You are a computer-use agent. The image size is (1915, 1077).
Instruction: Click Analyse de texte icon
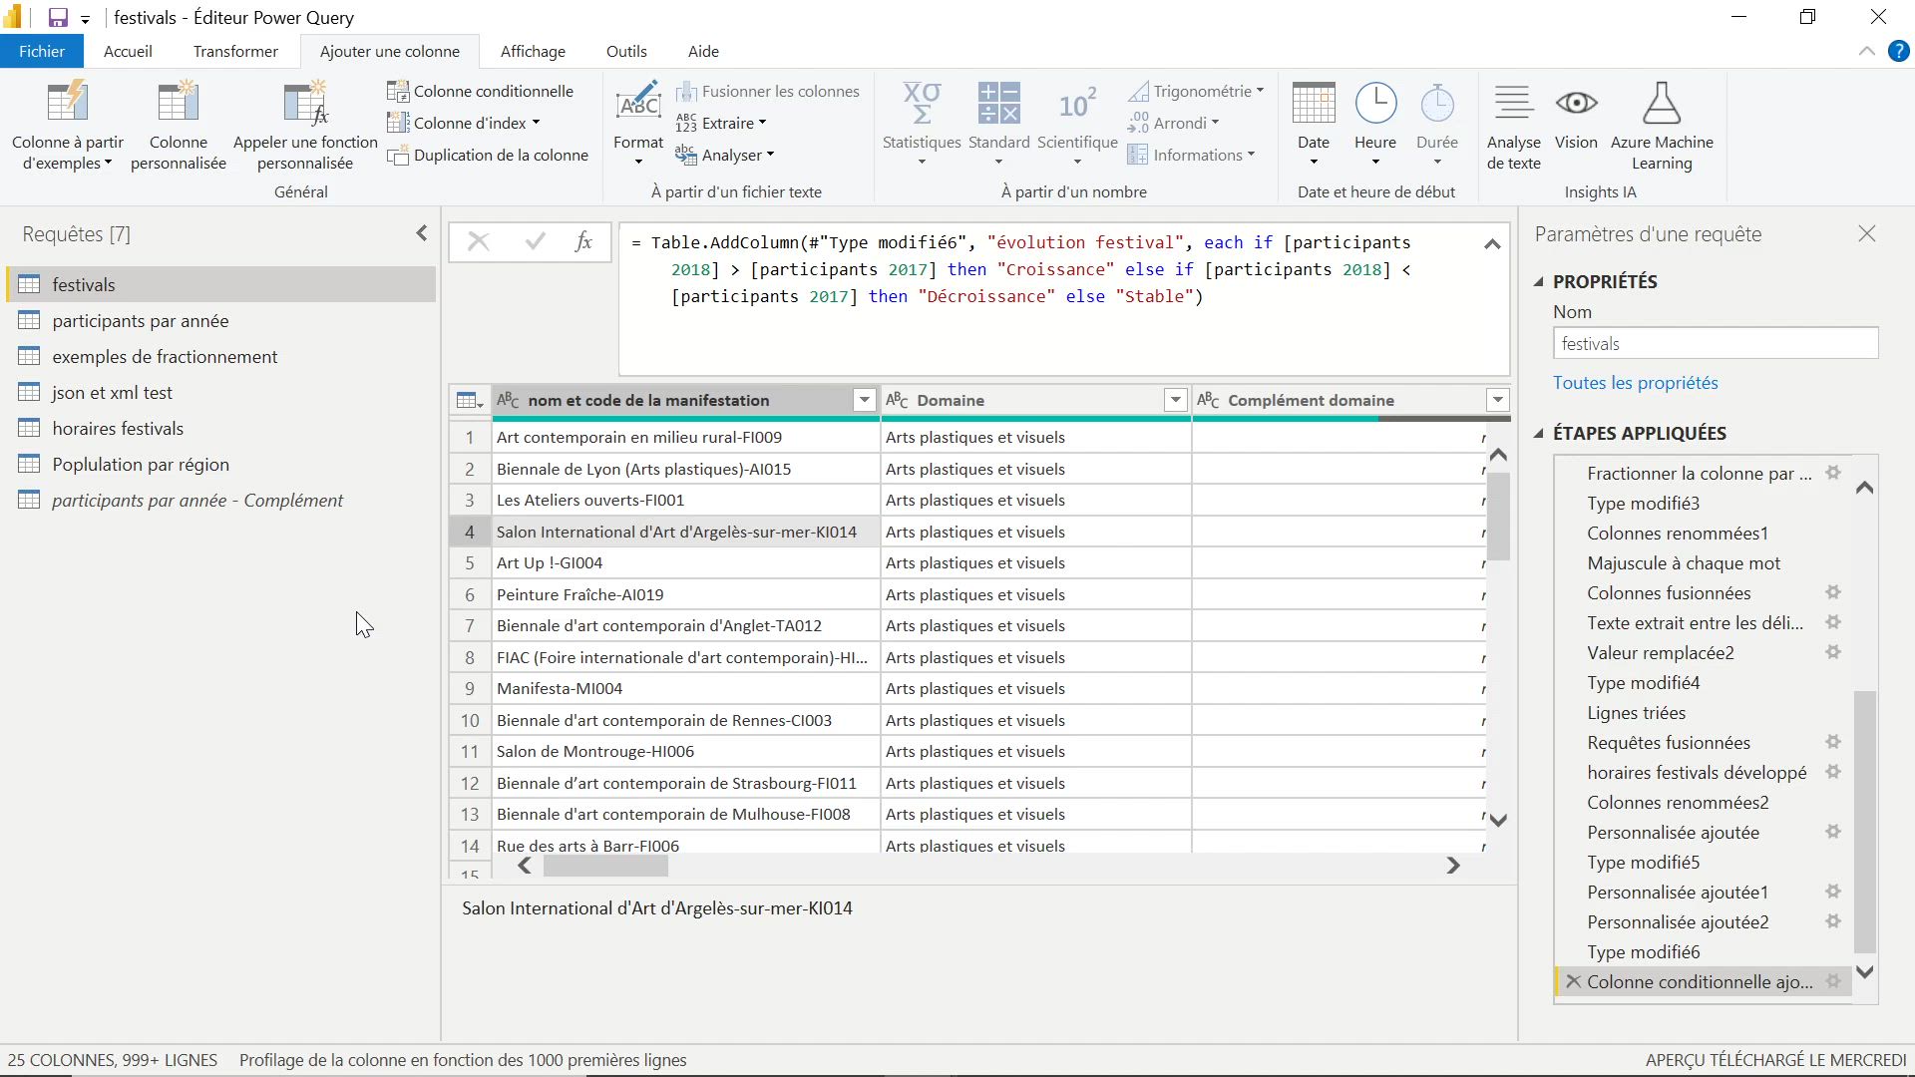coord(1513,104)
